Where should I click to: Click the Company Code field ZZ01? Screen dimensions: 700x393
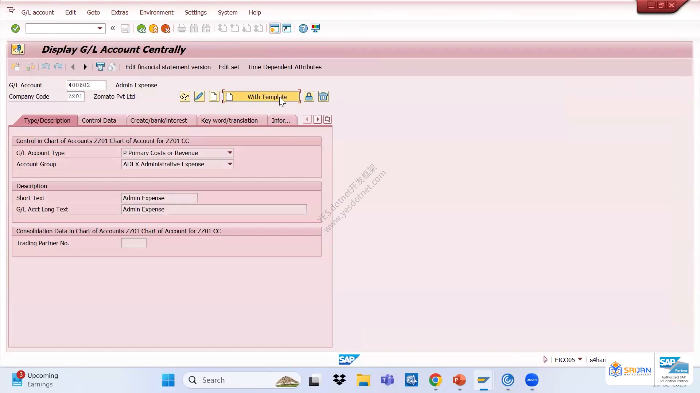[75, 96]
